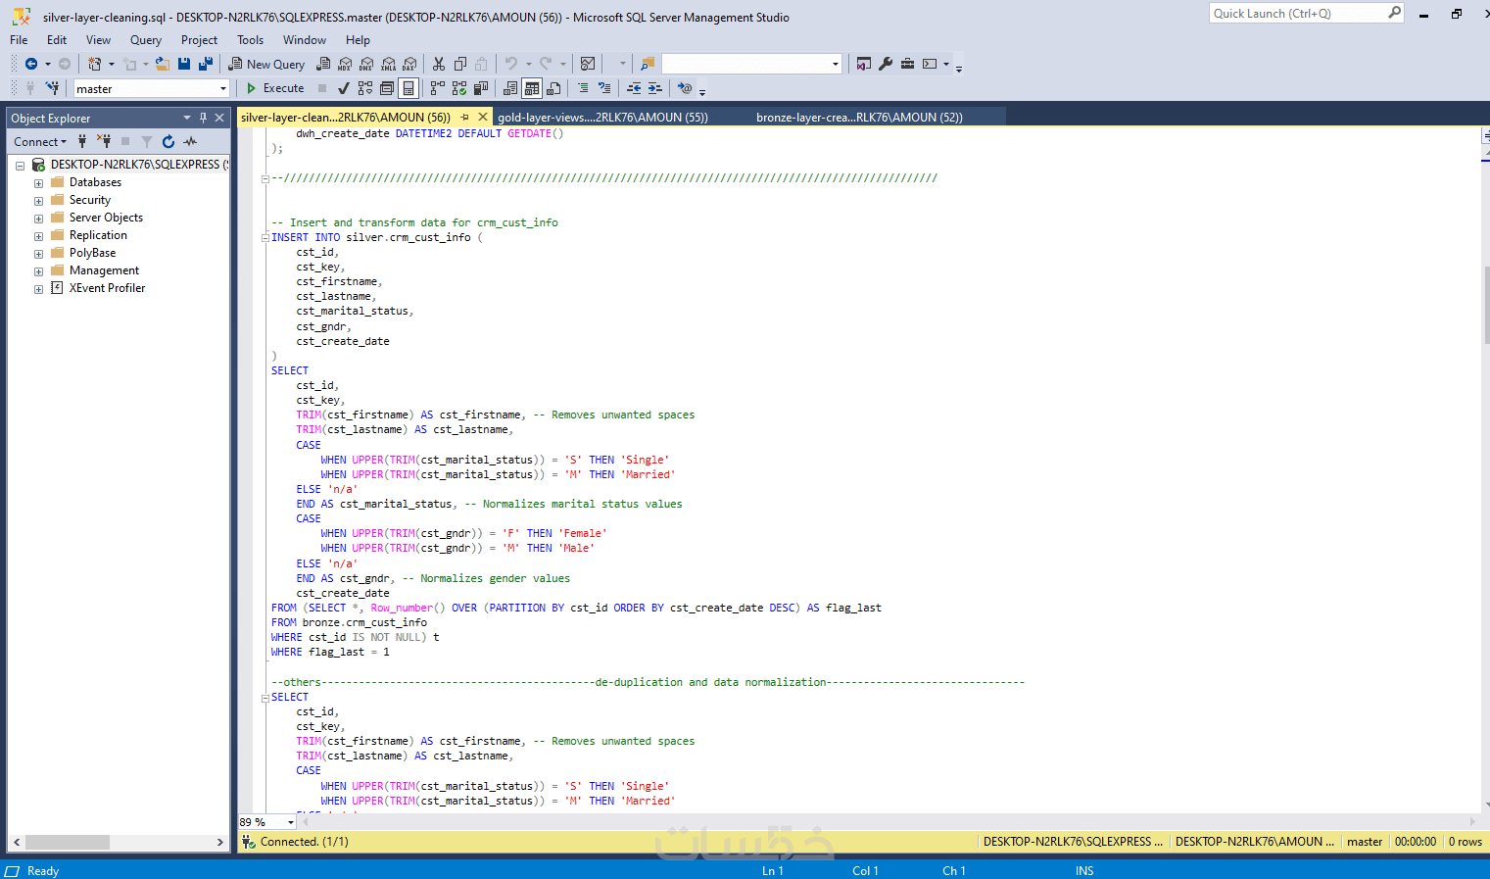The width and height of the screenshot is (1490, 879).
Task: Close the Object Explorer panel
Action: click(x=219, y=118)
